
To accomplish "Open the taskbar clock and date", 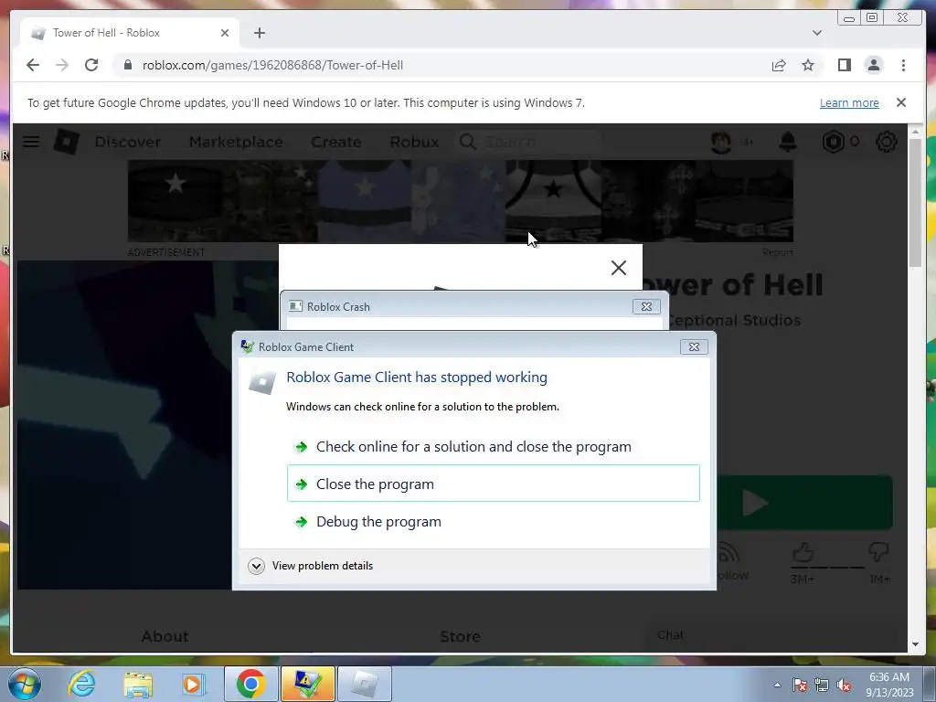I will (x=889, y=685).
